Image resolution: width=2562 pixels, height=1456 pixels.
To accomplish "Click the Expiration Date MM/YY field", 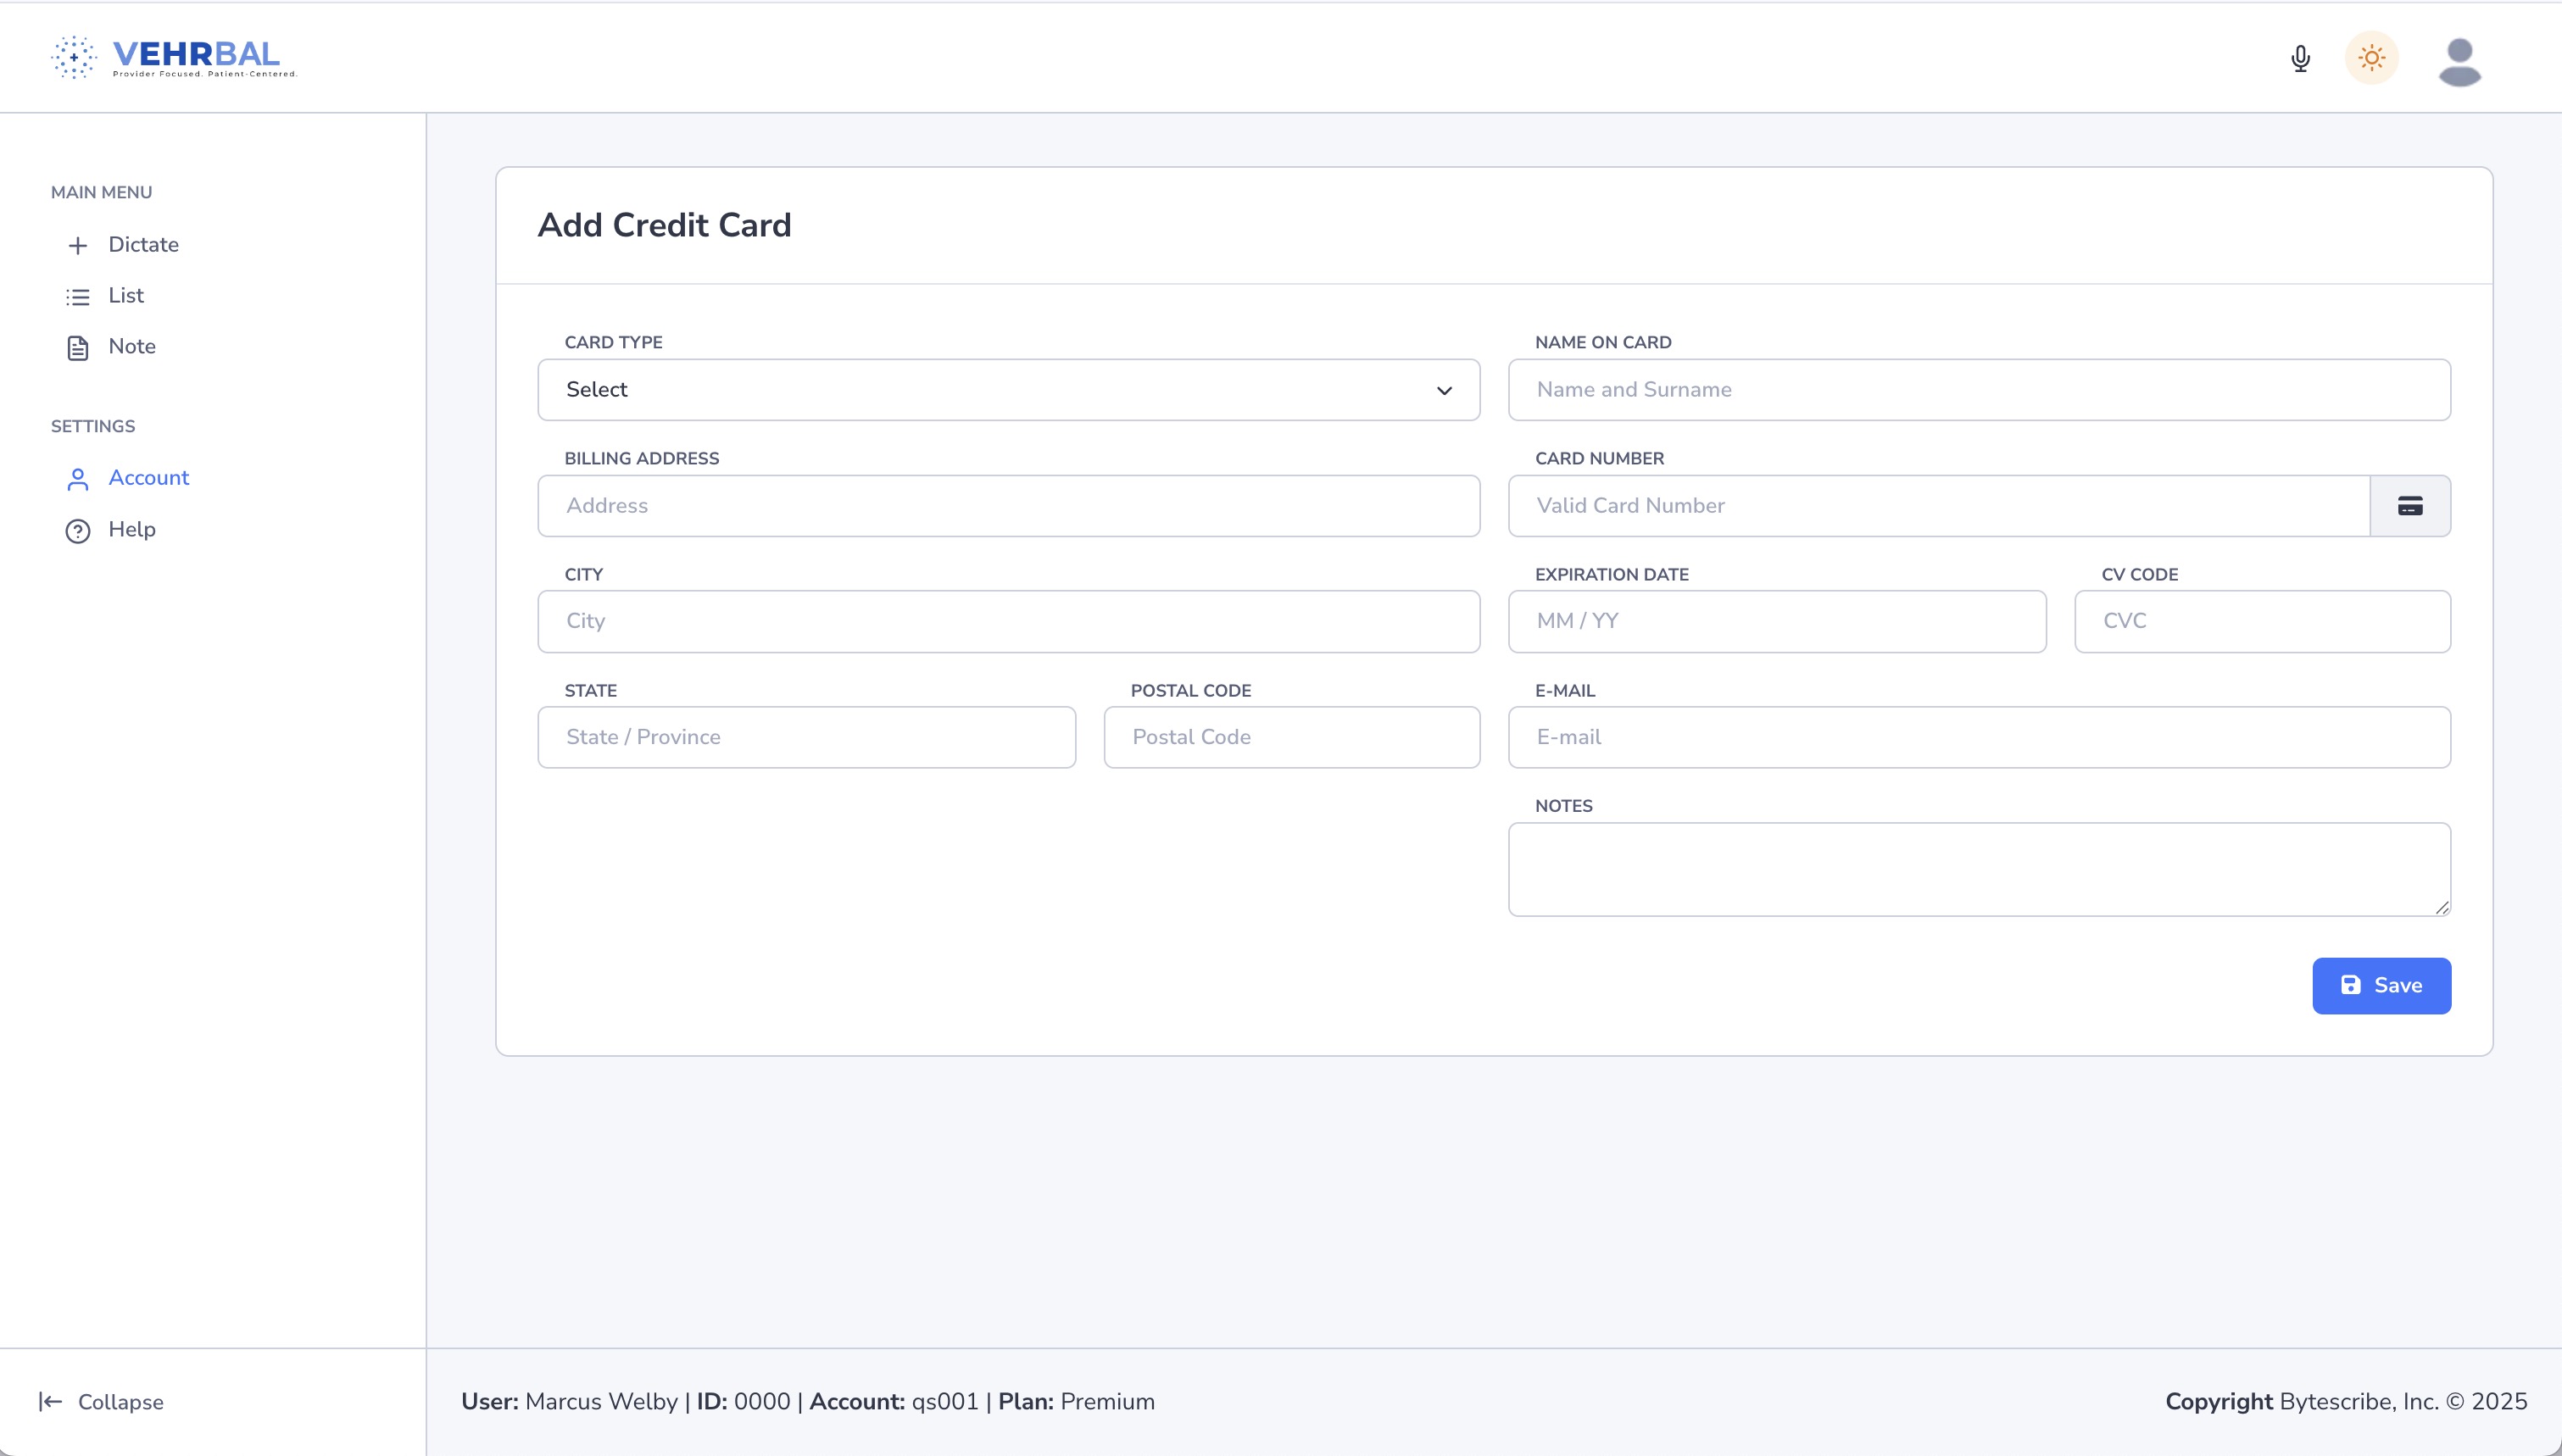I will pos(1776,621).
